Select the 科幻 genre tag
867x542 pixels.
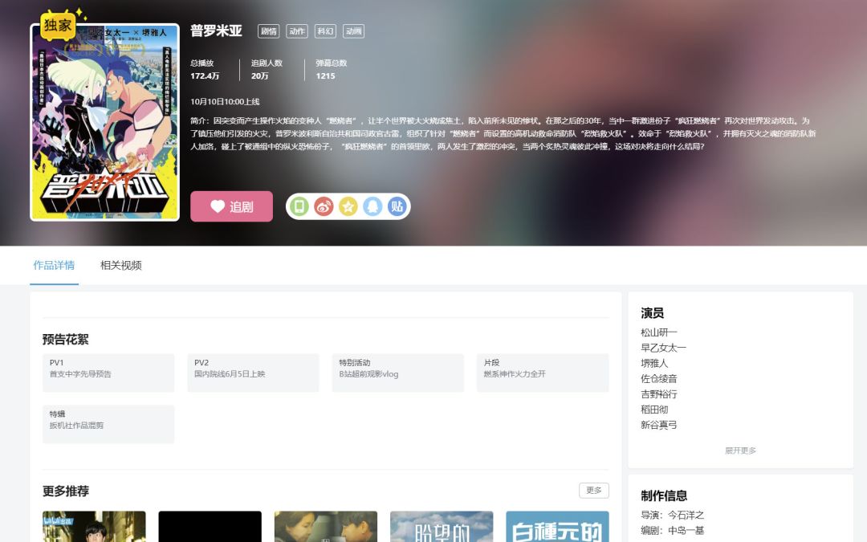pos(325,31)
